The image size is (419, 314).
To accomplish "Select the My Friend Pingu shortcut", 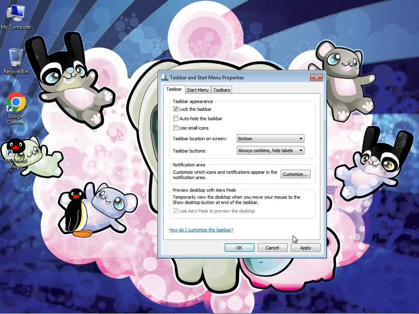I will [16, 154].
